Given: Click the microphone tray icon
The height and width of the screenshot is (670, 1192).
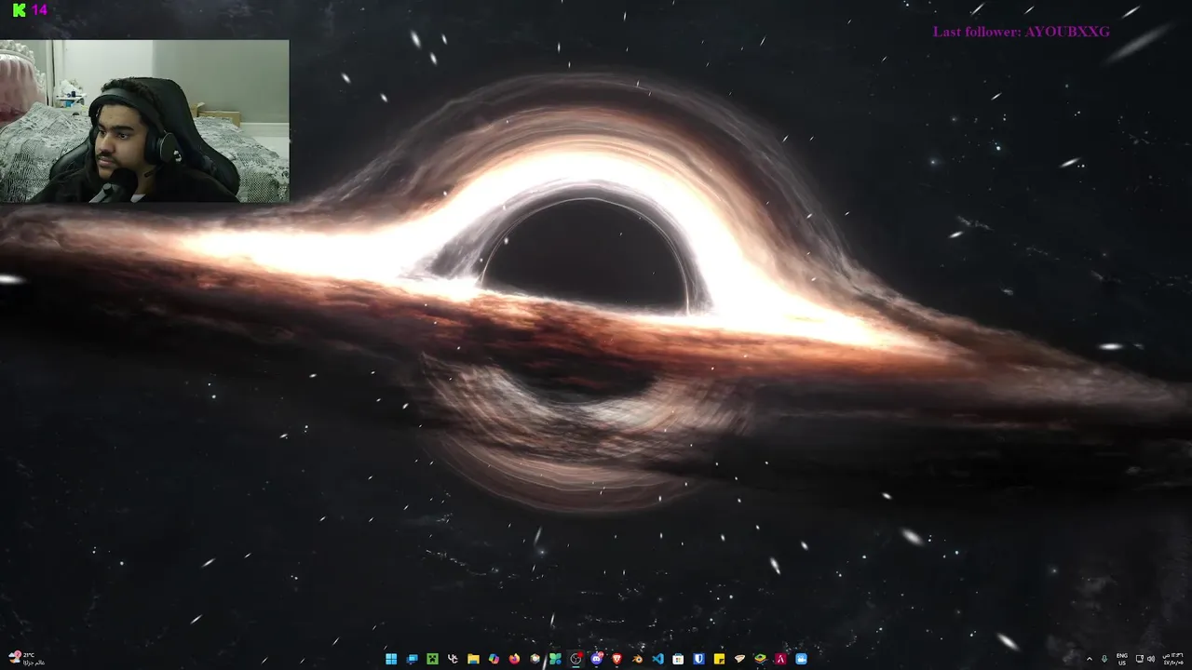Looking at the screenshot, I should pos(1104,659).
